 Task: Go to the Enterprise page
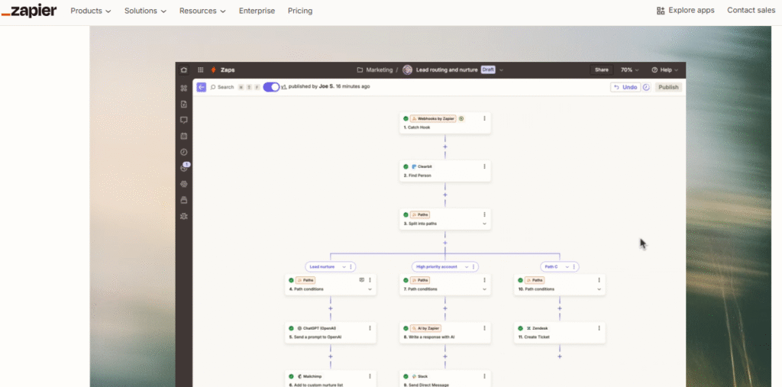pos(257,11)
